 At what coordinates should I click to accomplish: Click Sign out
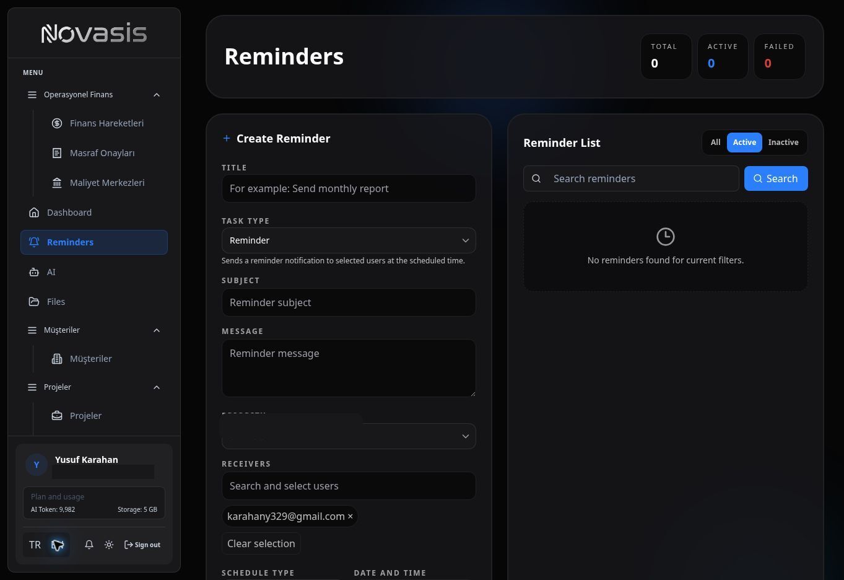[x=142, y=545]
